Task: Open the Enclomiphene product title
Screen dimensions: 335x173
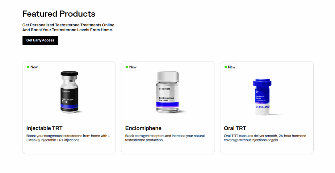Action: pyautogui.click(x=143, y=128)
